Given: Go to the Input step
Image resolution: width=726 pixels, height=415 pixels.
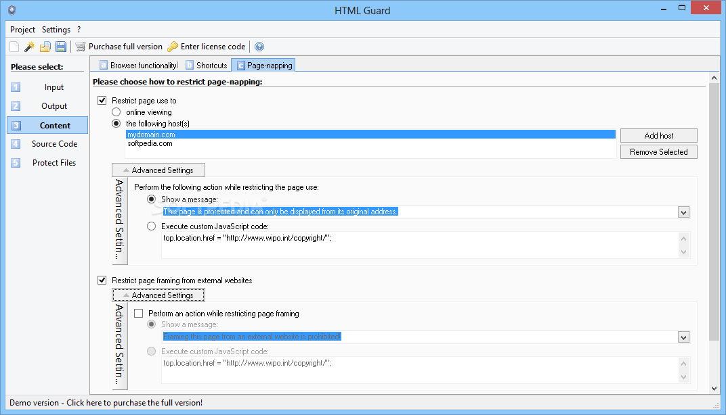Looking at the screenshot, I should tap(54, 87).
